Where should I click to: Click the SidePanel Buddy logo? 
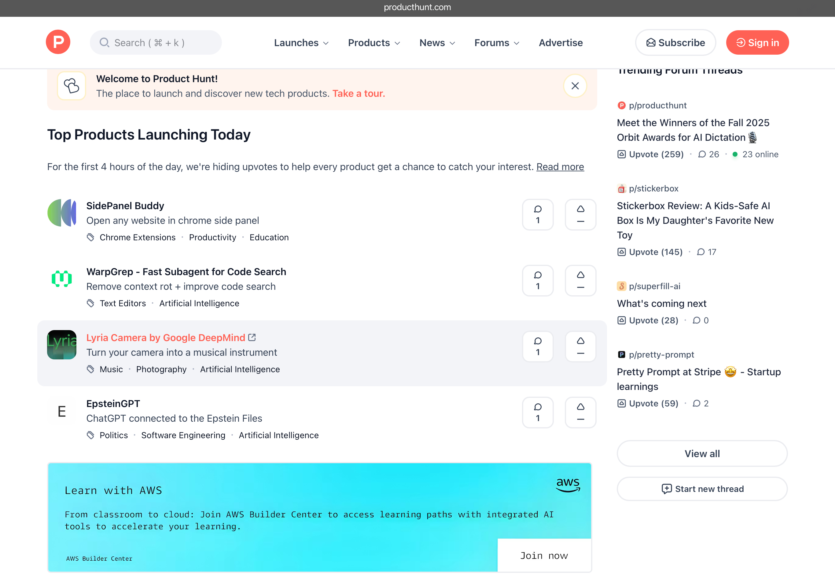click(x=62, y=213)
